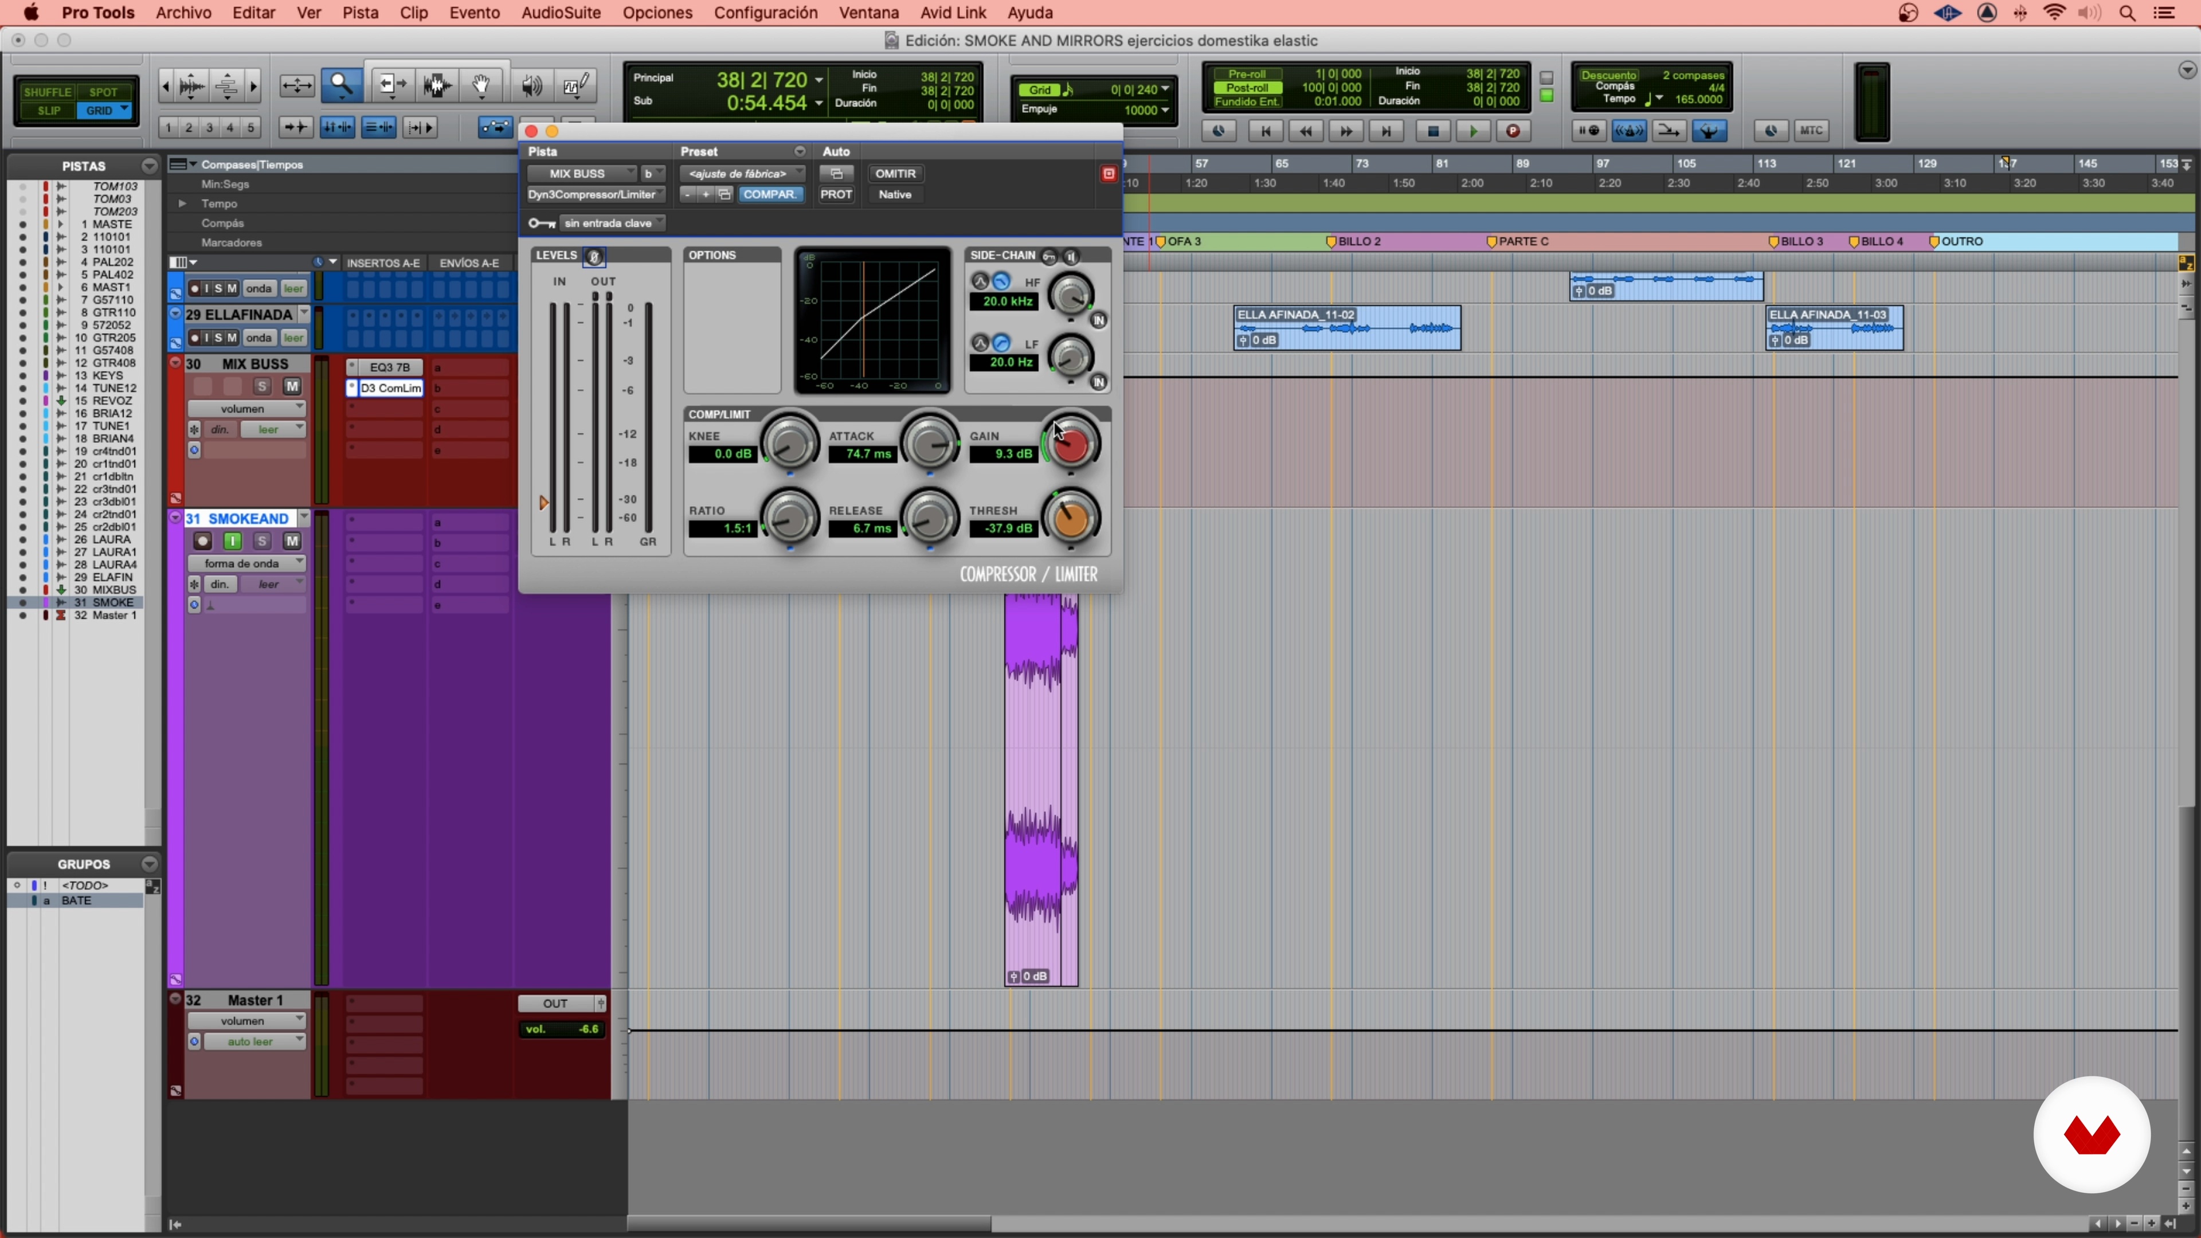The height and width of the screenshot is (1238, 2201).
Task: Open the Archivo menu
Action: point(183,13)
